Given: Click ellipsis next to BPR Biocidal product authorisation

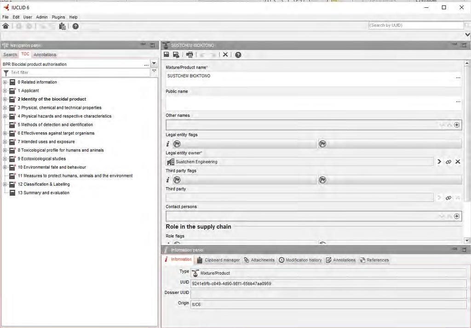Looking at the screenshot, I should pos(146,65).
